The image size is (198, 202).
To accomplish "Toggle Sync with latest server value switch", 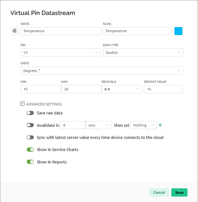I will pyautogui.click(x=30, y=137).
